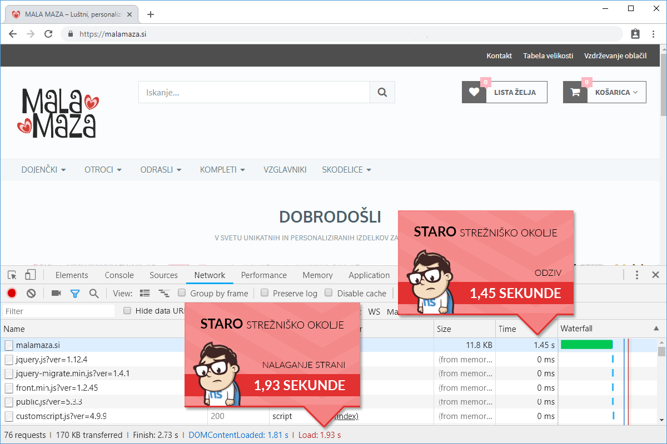Toggle device toolbar in DevTools
The height and width of the screenshot is (444, 667).
coord(31,275)
